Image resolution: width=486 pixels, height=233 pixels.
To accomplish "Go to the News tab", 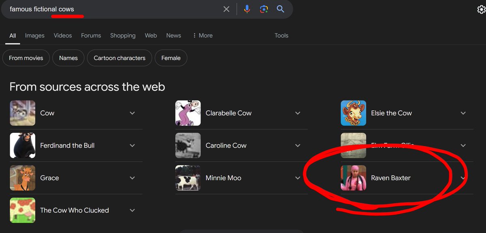I will (x=173, y=36).
